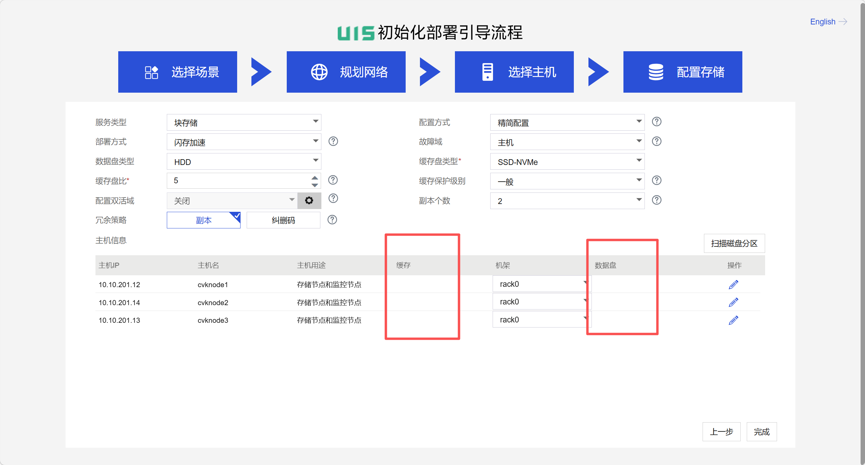Click help icon next to 故障域

[656, 141]
